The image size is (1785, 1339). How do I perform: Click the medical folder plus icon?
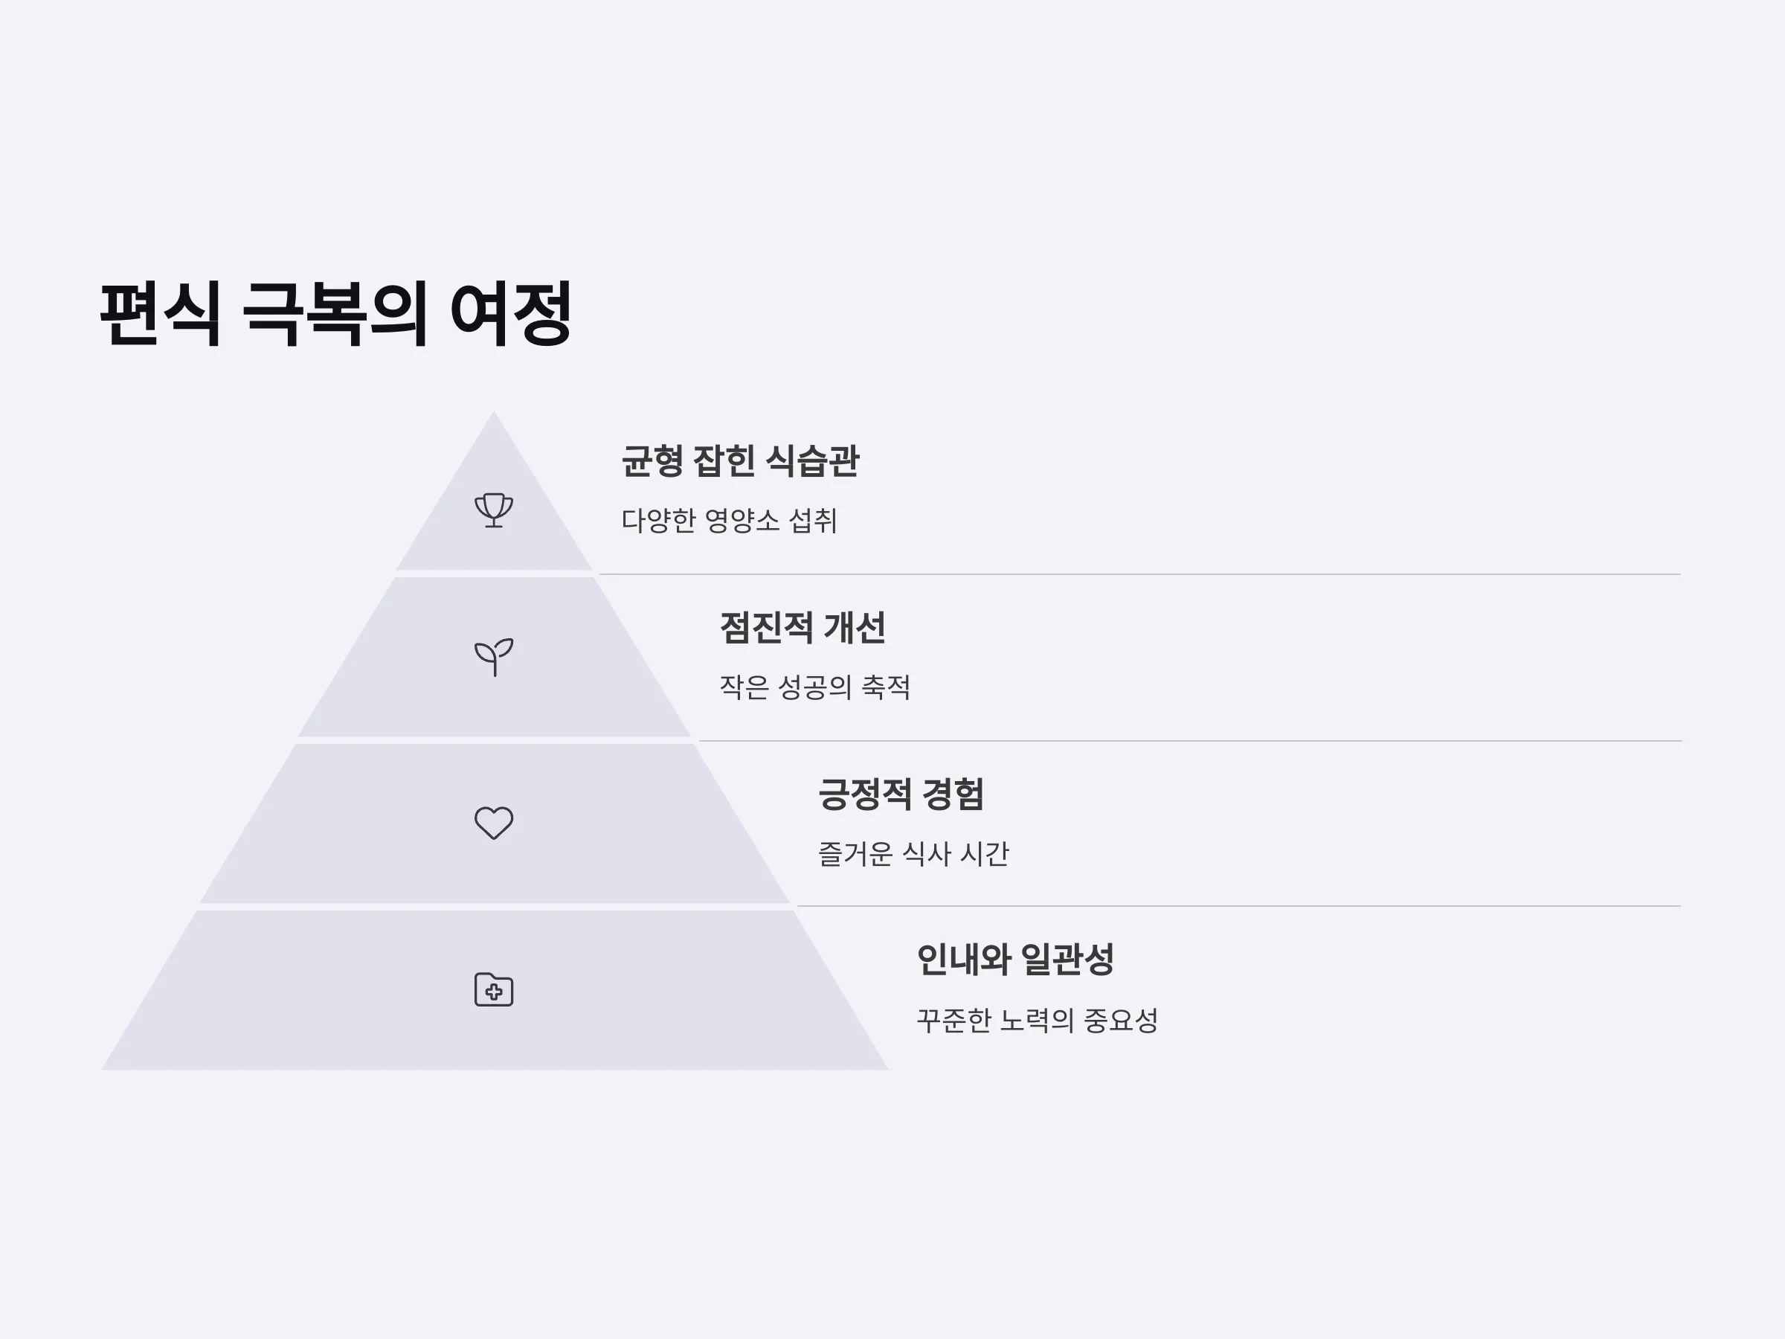pos(494,989)
